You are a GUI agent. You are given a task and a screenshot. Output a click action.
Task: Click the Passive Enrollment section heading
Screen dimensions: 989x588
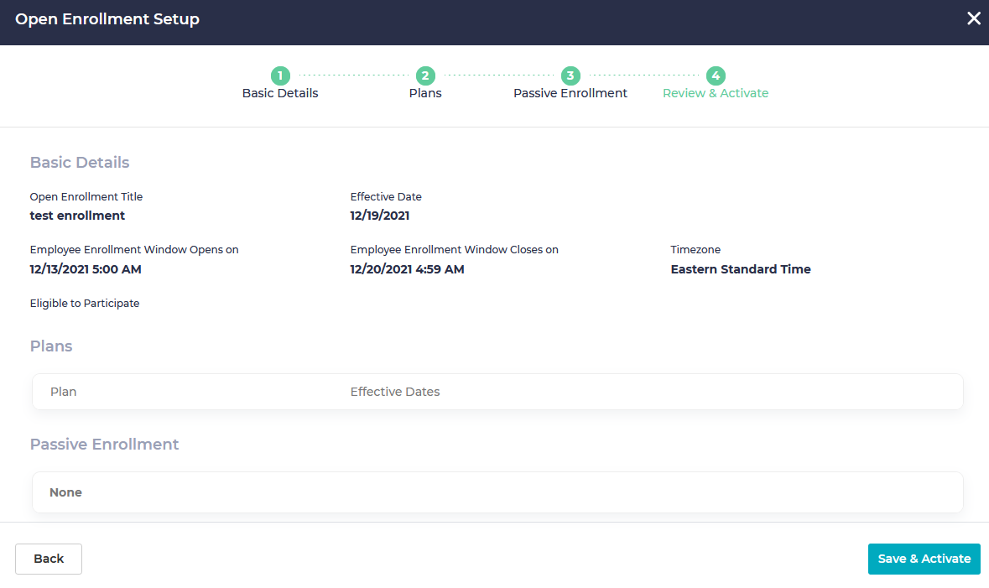pos(104,444)
